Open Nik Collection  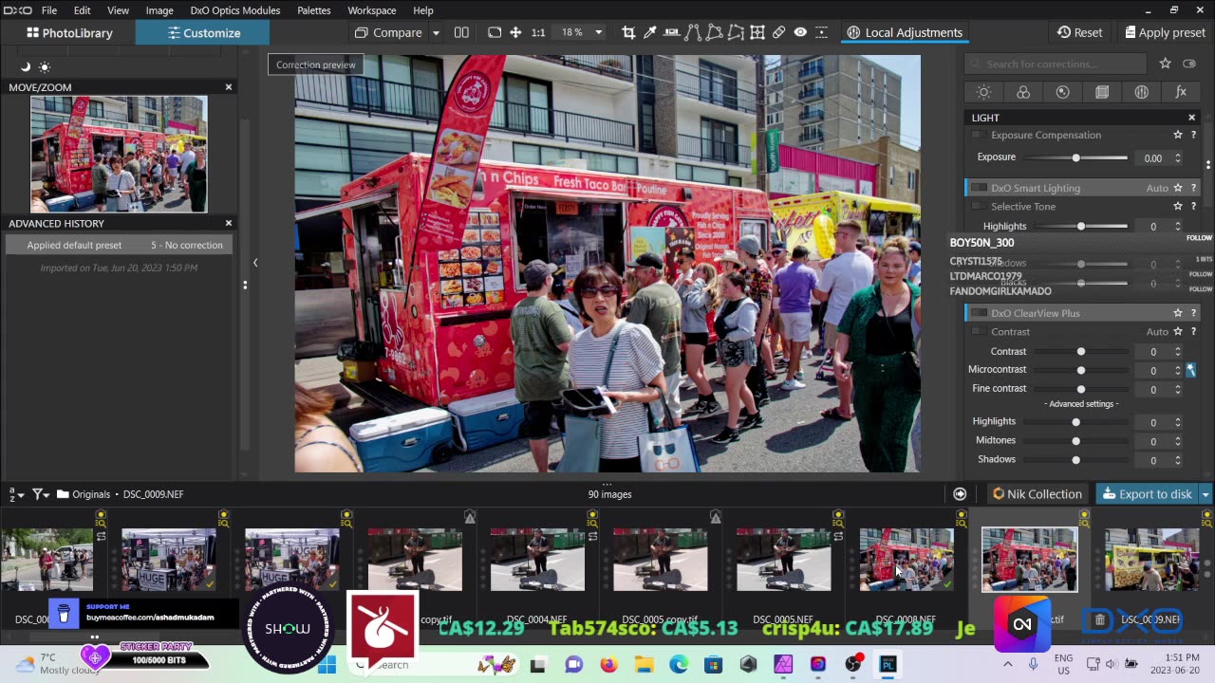tap(1037, 494)
